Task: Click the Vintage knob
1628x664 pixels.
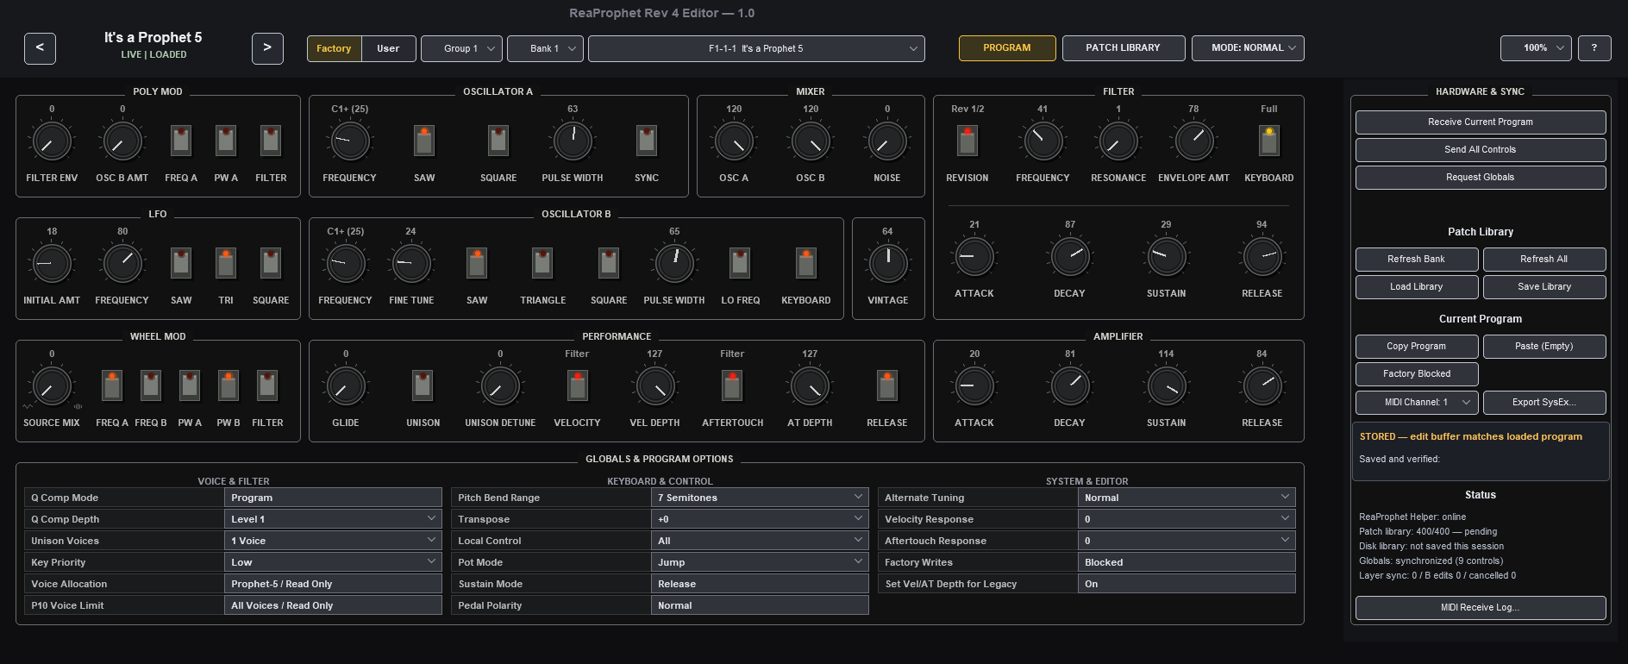Action: pos(888,264)
